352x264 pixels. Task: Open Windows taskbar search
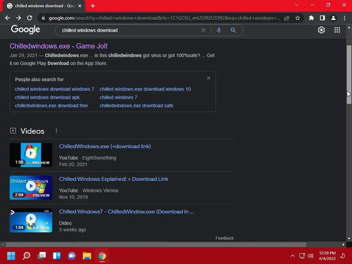coord(26,256)
